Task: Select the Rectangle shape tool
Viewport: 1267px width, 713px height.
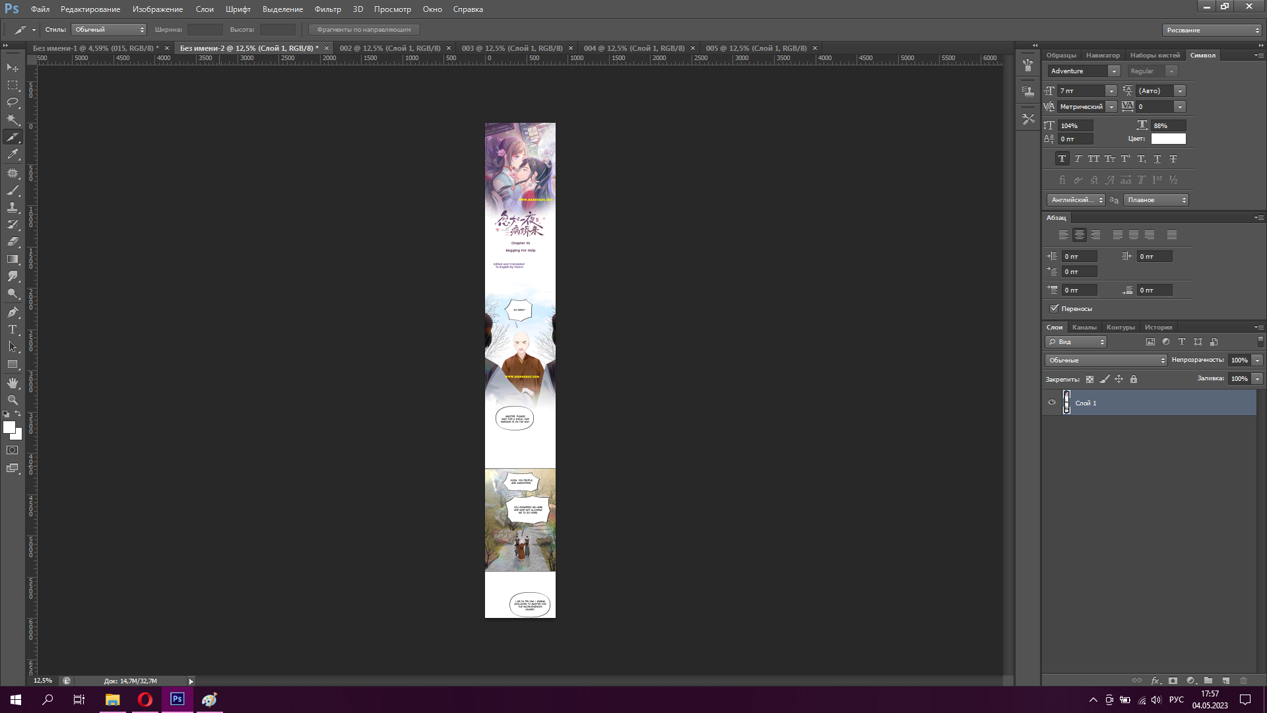Action: point(13,364)
